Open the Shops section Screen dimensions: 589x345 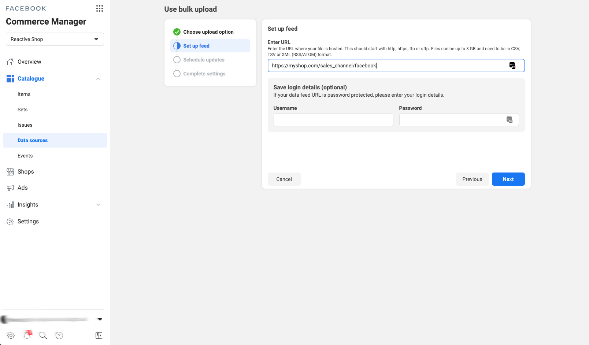click(26, 172)
